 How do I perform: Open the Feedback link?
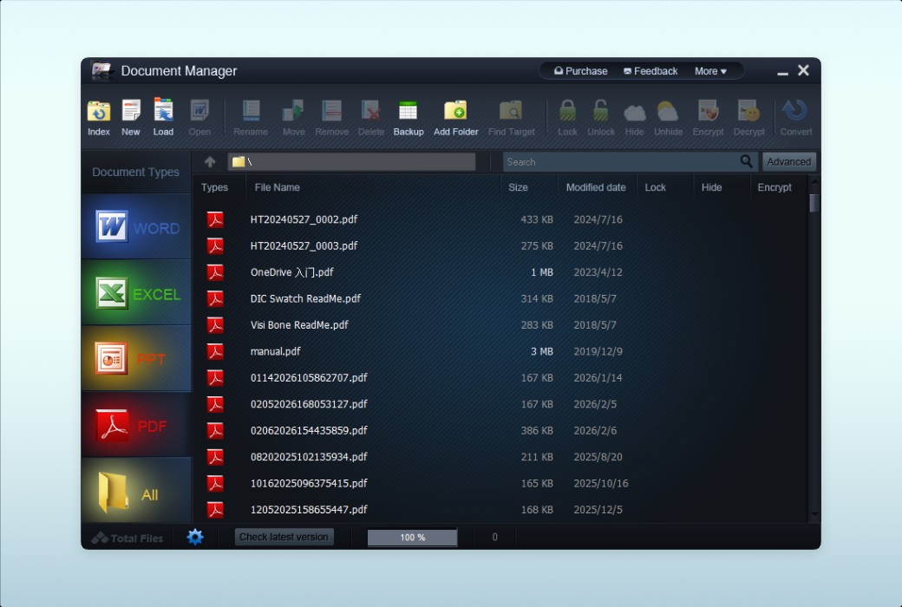pyautogui.click(x=650, y=71)
